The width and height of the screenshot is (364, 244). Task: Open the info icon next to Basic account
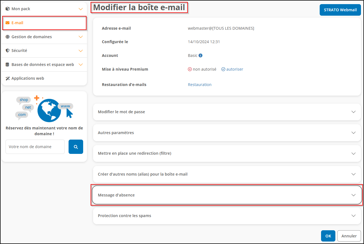pyautogui.click(x=200, y=55)
